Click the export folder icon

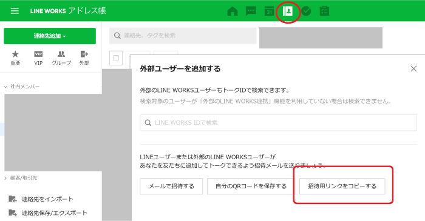click(x=13, y=213)
